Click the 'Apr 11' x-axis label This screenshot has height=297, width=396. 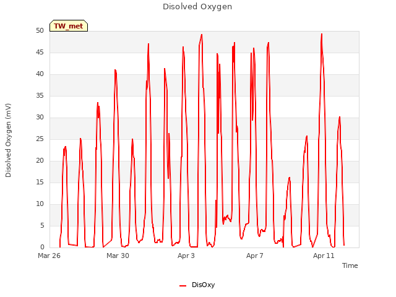click(324, 256)
